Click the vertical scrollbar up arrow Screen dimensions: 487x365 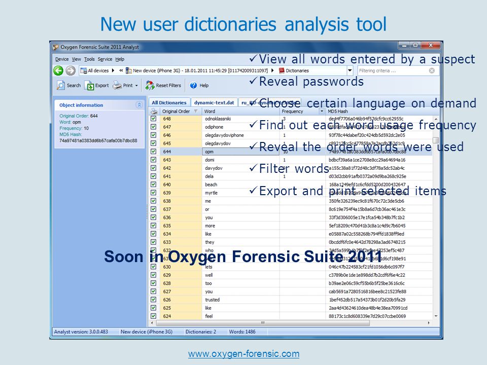(436, 119)
